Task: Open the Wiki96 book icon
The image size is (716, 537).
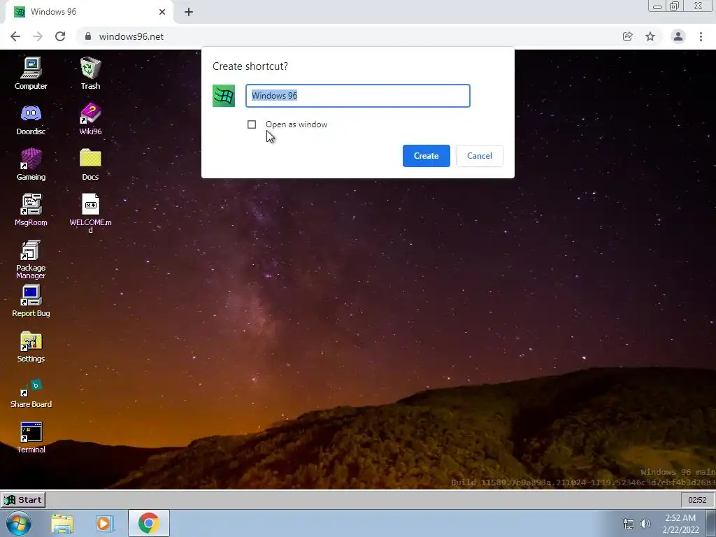Action: [90, 119]
